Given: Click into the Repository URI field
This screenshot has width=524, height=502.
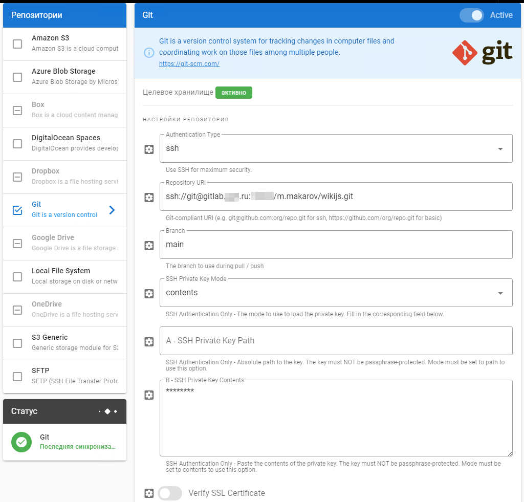Looking at the screenshot, I should 336,197.
